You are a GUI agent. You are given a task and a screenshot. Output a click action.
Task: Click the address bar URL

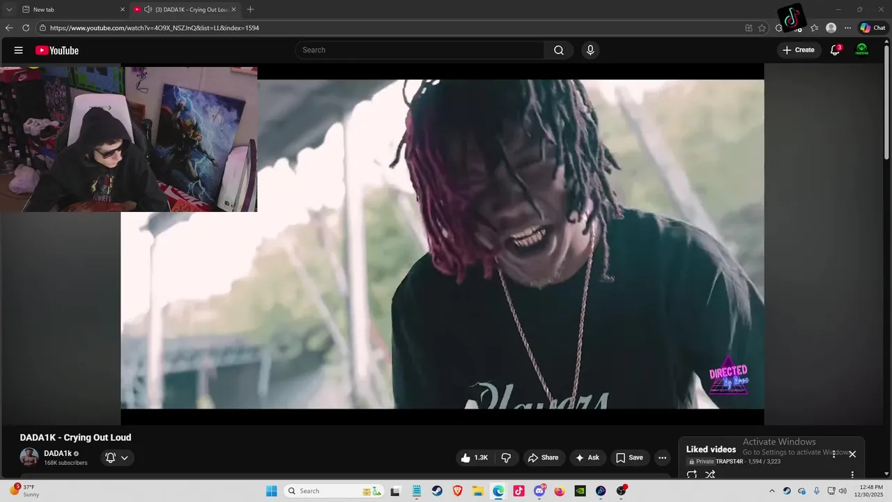tap(155, 28)
